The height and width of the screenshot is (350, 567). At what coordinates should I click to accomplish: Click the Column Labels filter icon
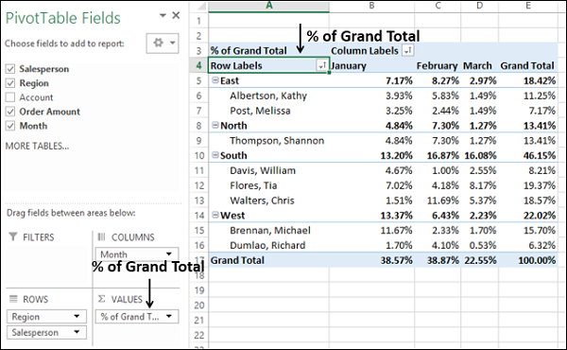408,51
